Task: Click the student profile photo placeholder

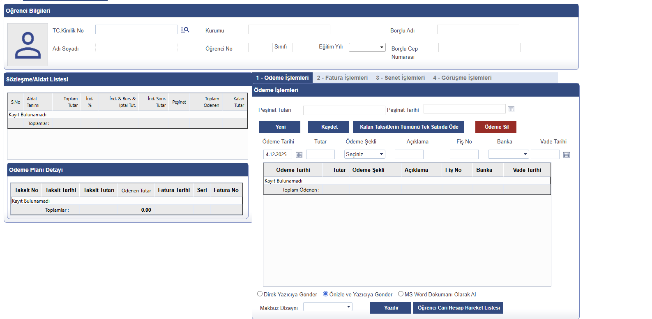Action: (x=28, y=45)
